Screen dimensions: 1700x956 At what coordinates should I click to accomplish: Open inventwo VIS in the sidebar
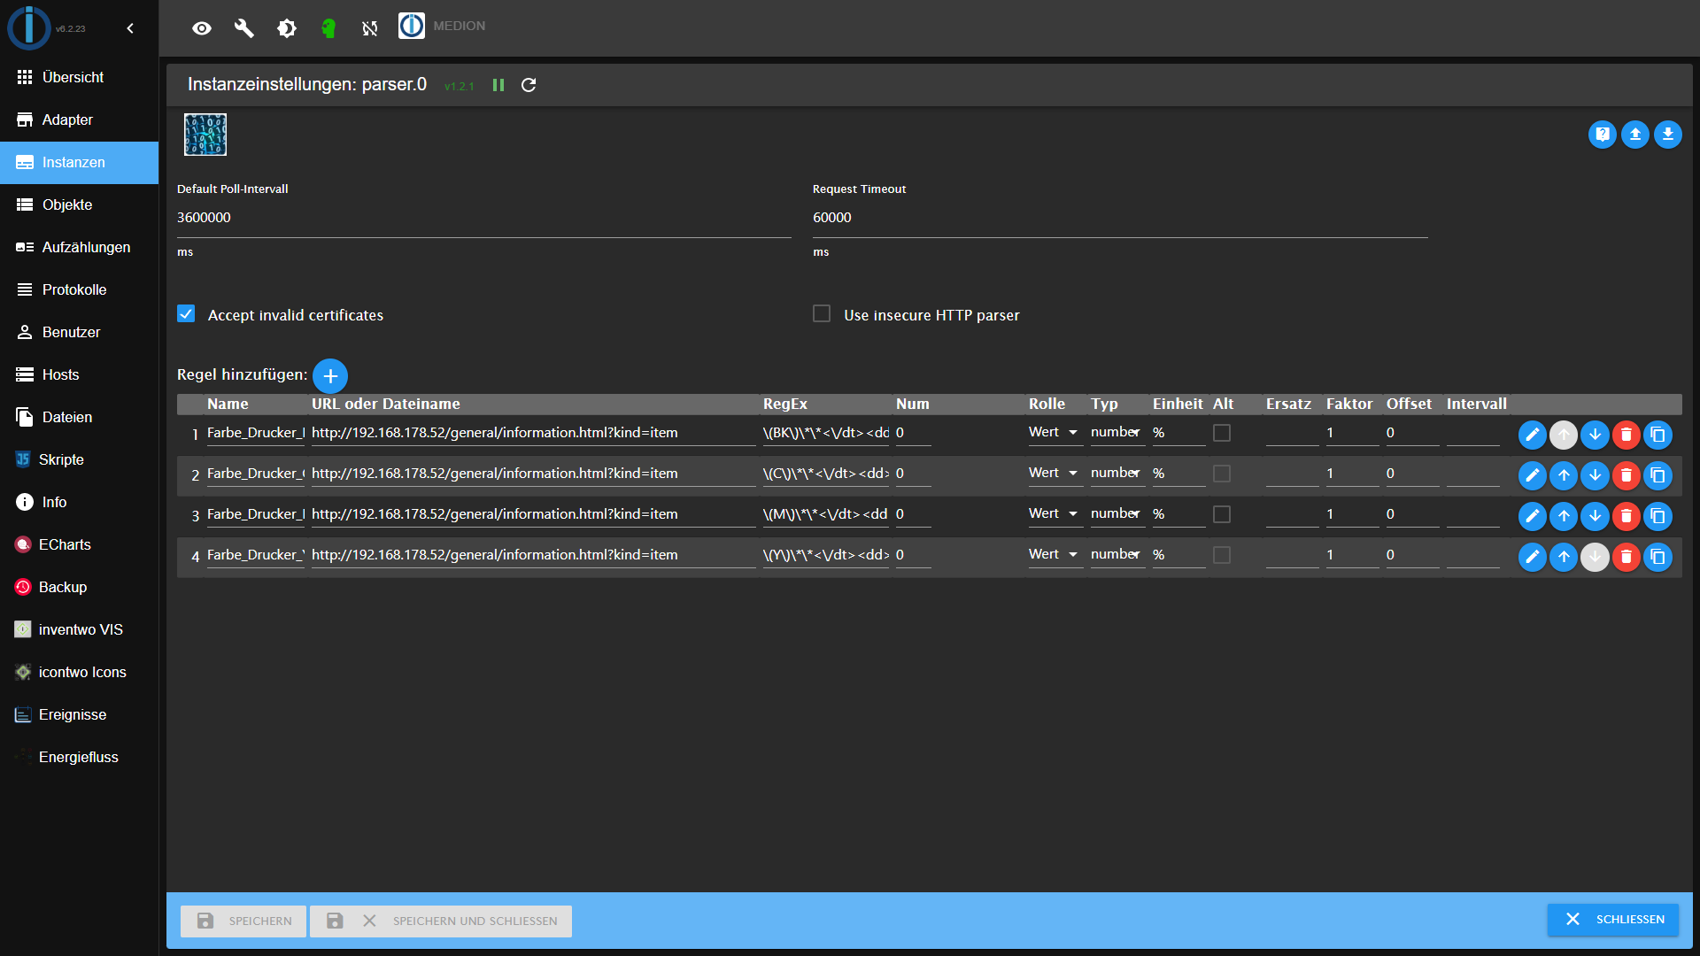[79, 630]
